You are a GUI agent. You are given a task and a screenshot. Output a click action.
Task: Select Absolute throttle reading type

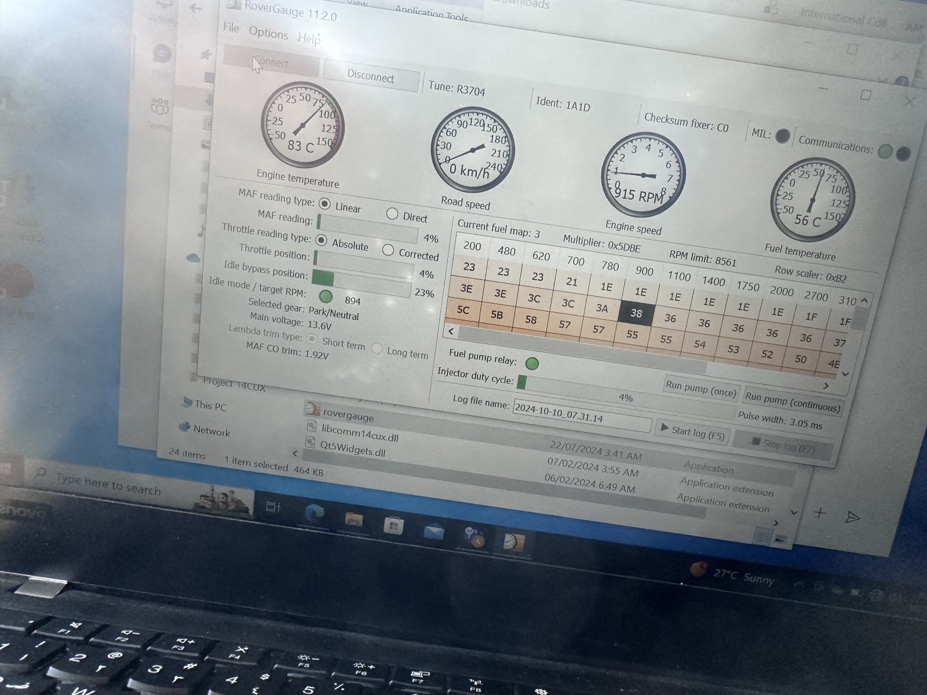click(321, 240)
